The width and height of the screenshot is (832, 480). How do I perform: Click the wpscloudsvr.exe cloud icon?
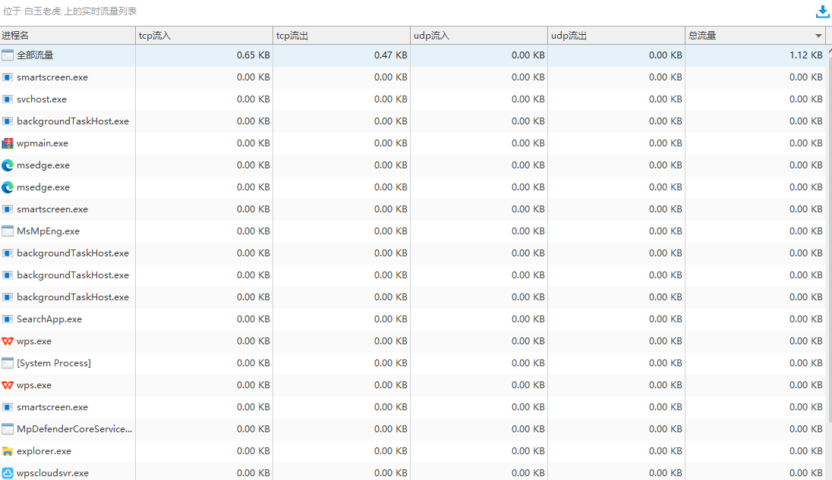[8, 473]
